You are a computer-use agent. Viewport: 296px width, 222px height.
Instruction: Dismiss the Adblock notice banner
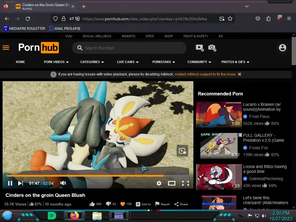240,74
